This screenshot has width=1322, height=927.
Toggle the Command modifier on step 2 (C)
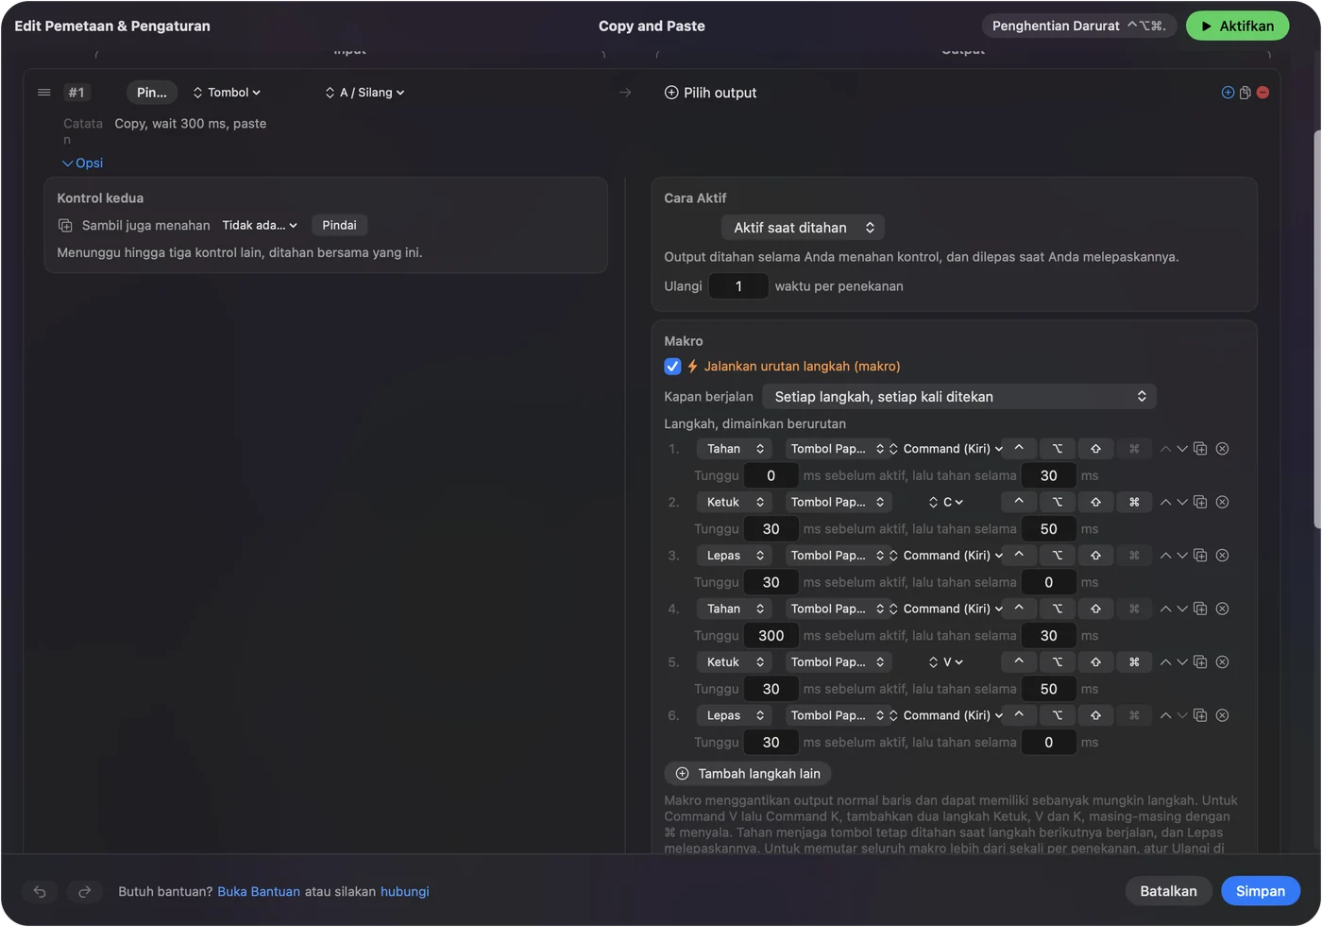tap(1134, 502)
